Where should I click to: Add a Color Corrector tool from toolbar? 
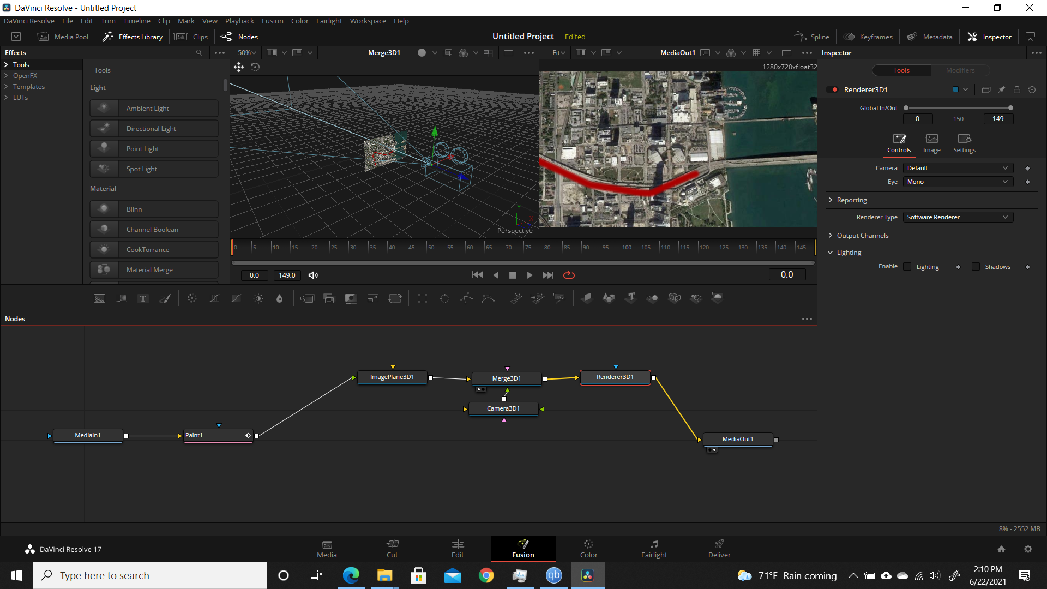tap(192, 298)
